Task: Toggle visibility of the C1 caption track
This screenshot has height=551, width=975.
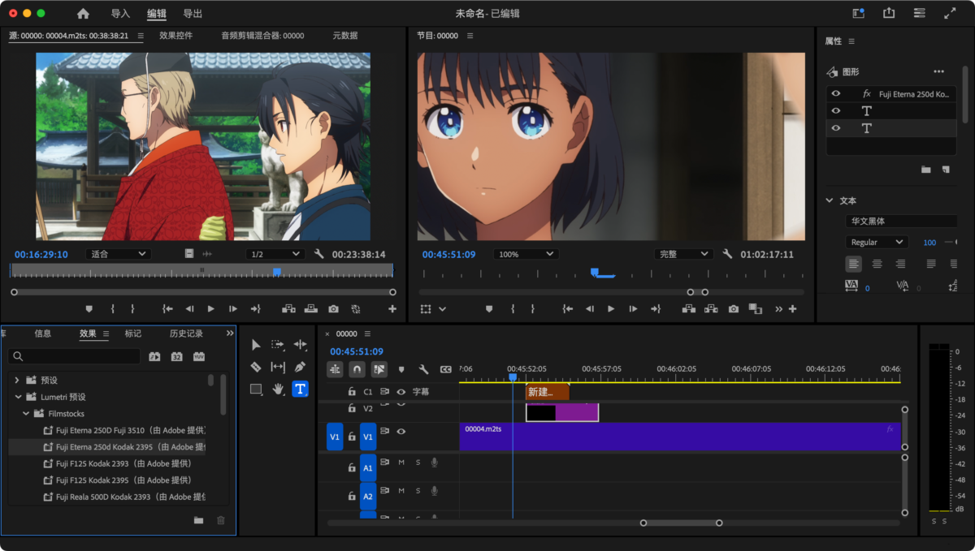Action: 401,392
